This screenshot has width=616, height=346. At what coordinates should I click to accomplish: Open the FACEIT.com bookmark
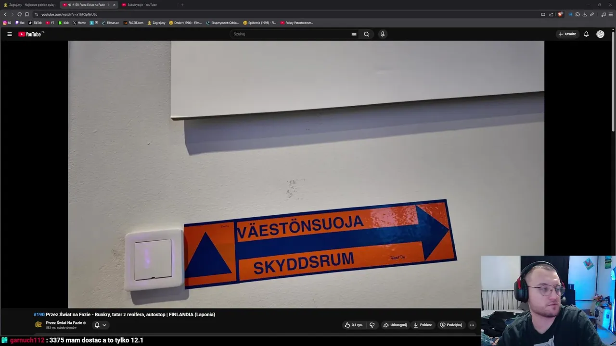click(133, 23)
